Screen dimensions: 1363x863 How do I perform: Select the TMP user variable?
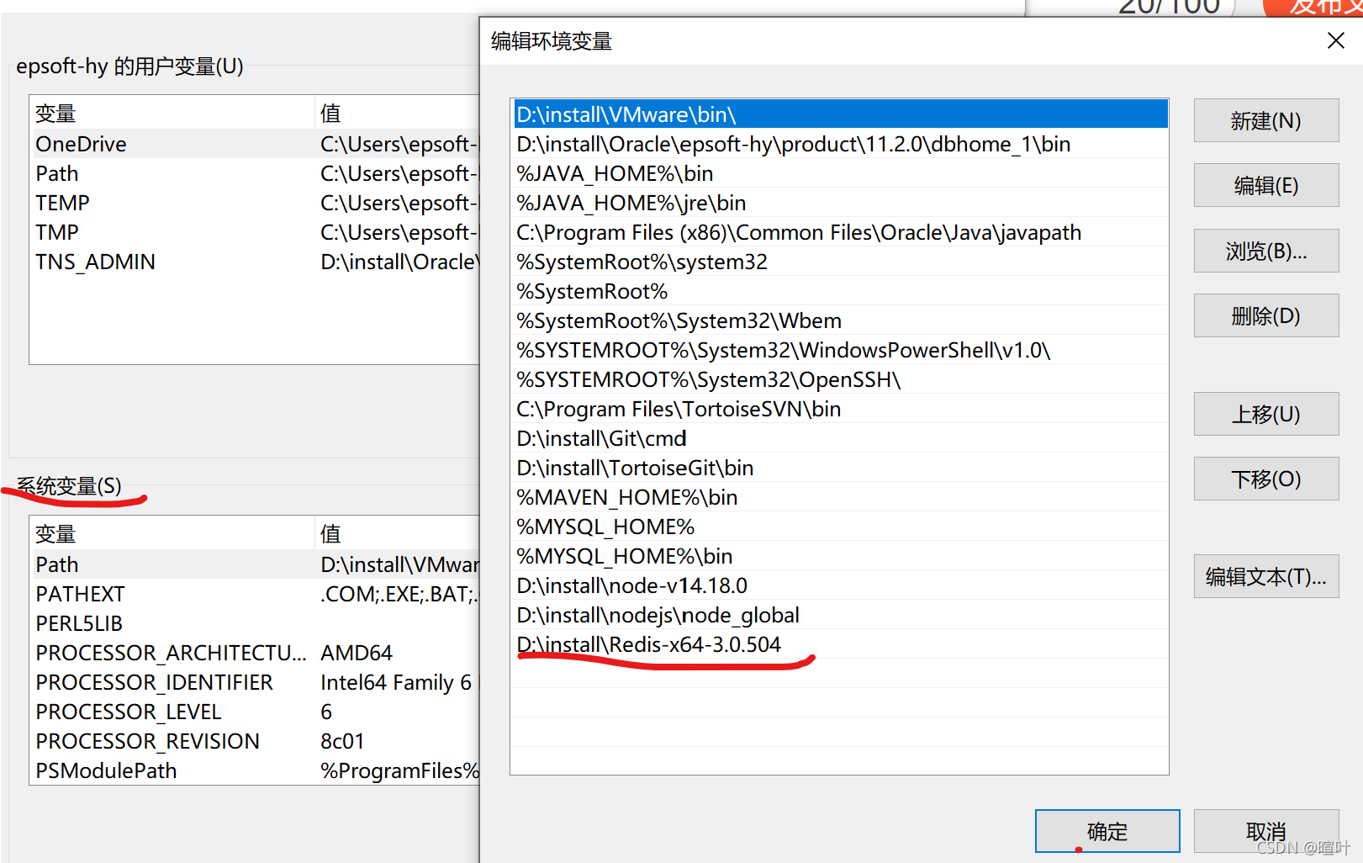(x=255, y=232)
